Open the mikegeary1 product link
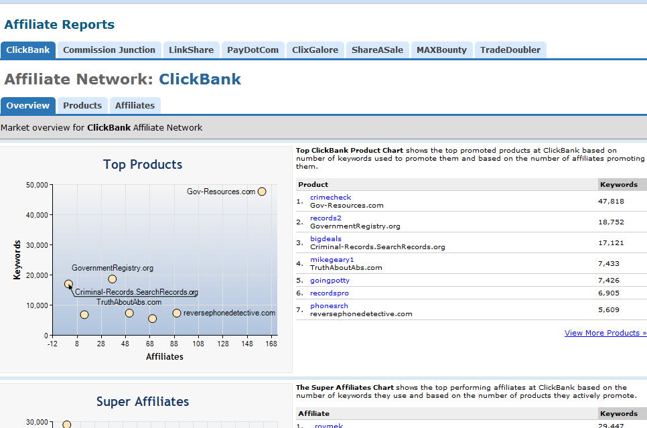 [332, 260]
